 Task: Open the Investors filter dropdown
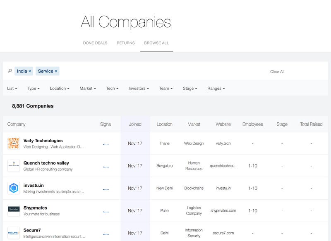pos(139,88)
